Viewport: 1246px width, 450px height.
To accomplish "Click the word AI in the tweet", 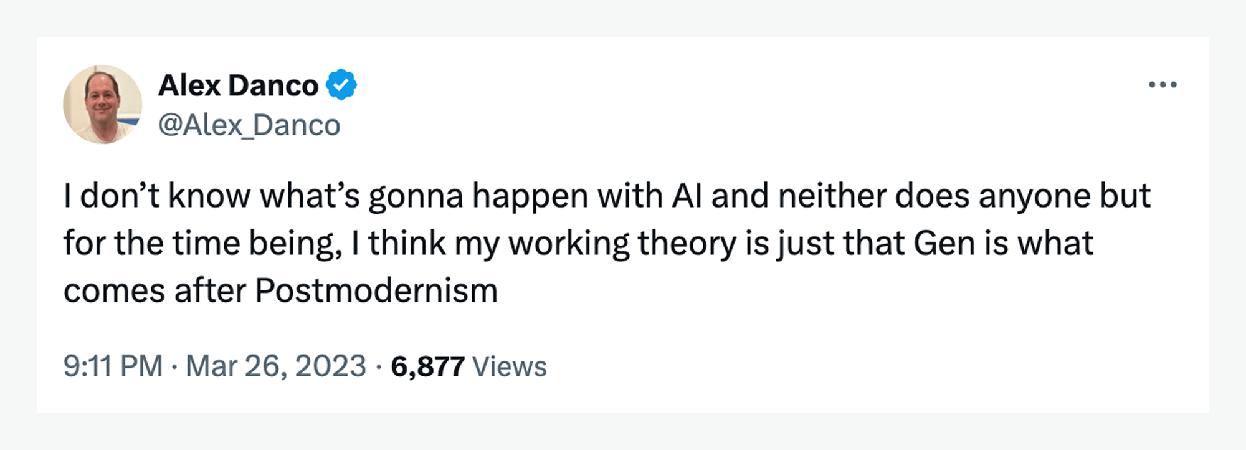I will coord(687,196).
